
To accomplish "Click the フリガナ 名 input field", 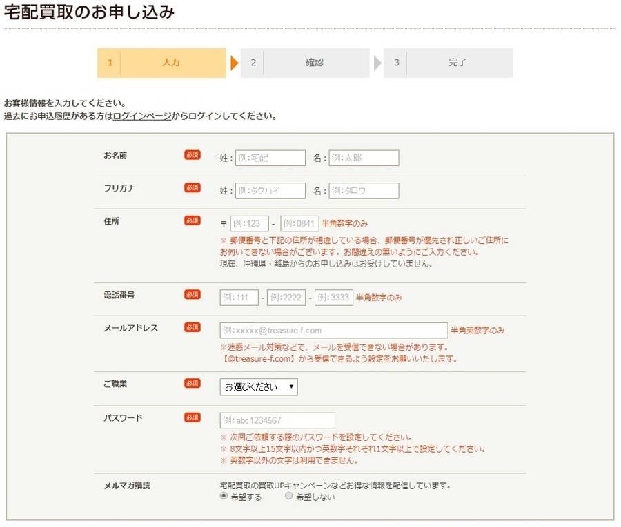I will coord(364,191).
